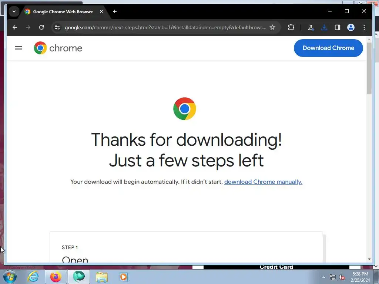Click the download Chrome manually link

pyautogui.click(x=263, y=182)
